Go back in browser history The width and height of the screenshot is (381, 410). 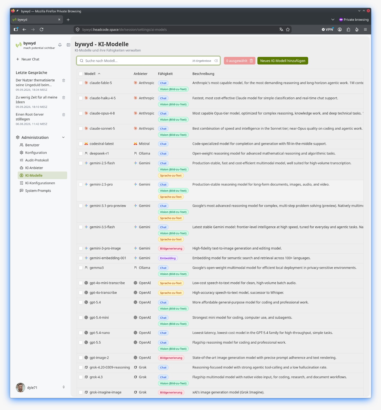point(24,29)
